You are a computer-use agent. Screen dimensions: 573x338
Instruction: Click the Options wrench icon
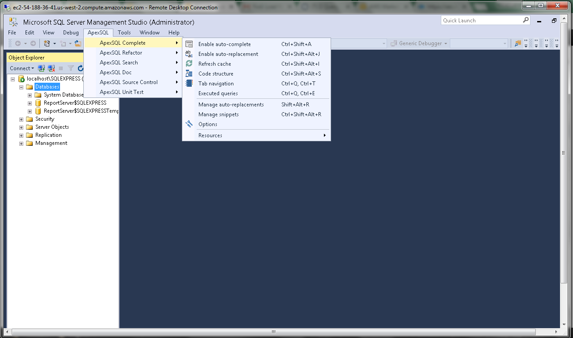click(x=189, y=124)
